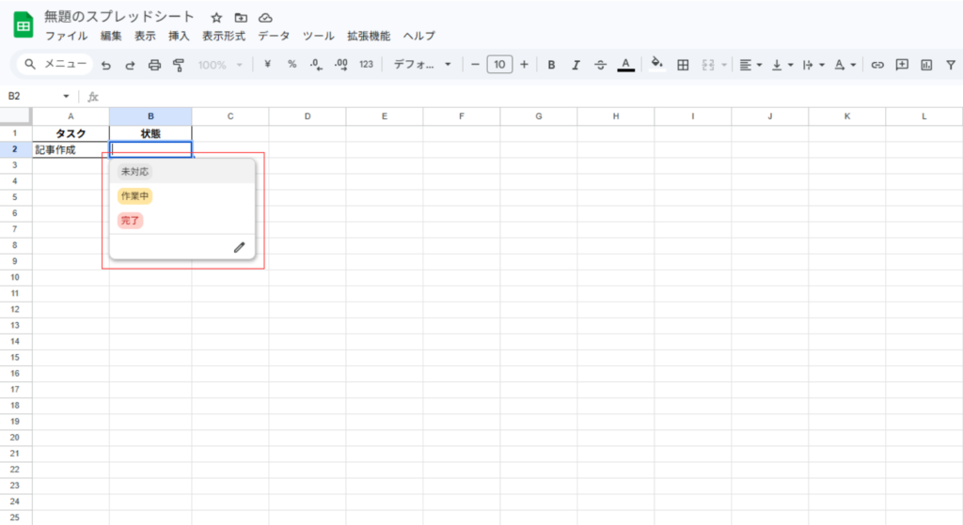Open the font family dropdown
963x525 pixels.
(422, 65)
